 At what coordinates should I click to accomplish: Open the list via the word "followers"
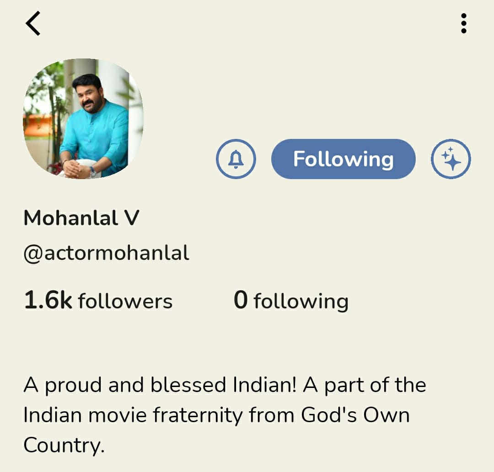[125, 302]
